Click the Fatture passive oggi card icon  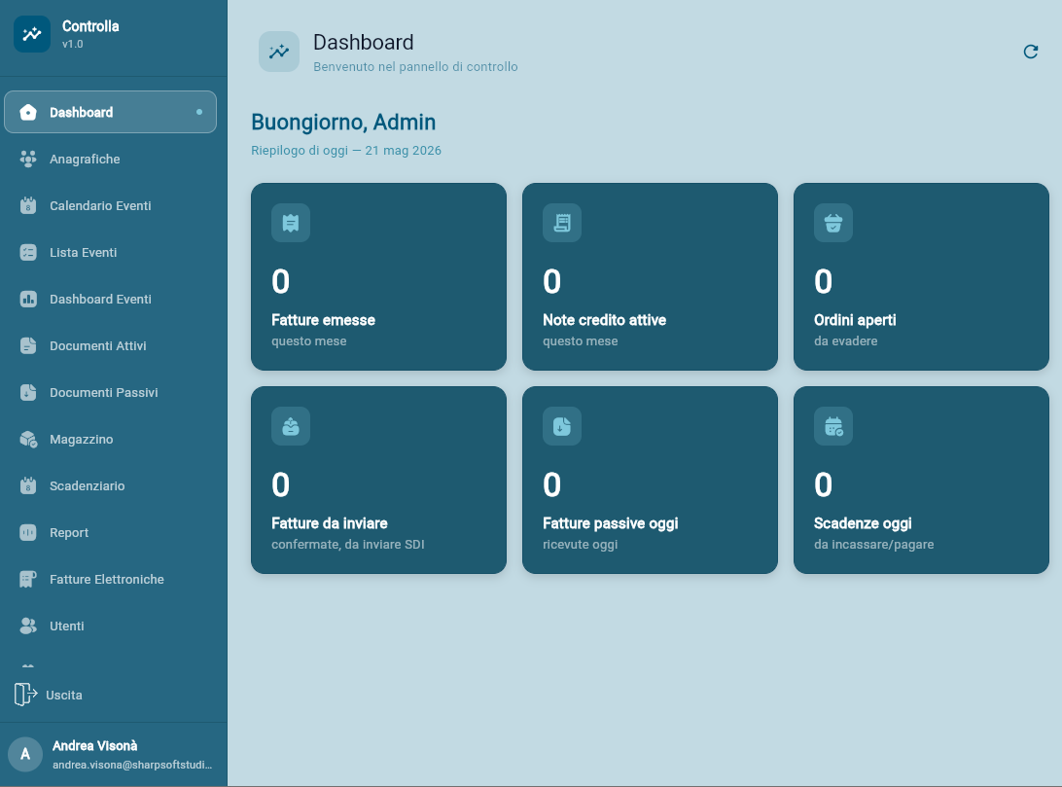562,426
